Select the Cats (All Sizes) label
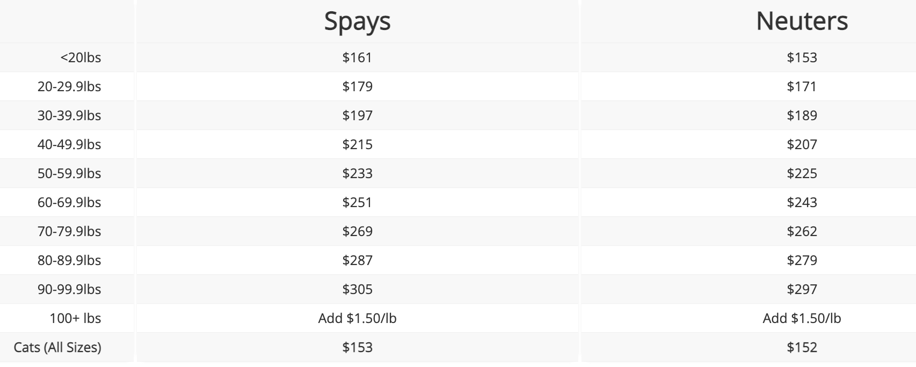This screenshot has height=367, width=916. click(x=57, y=347)
